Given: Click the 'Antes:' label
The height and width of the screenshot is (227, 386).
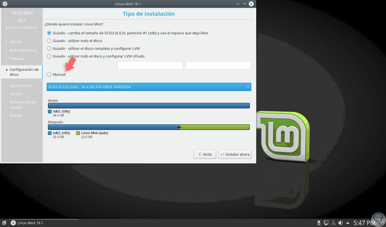Looking at the screenshot, I should click(x=53, y=100).
